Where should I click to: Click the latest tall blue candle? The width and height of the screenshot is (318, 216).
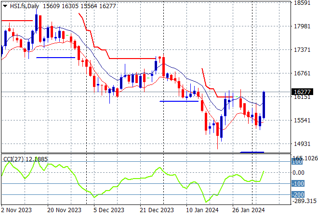264,105
